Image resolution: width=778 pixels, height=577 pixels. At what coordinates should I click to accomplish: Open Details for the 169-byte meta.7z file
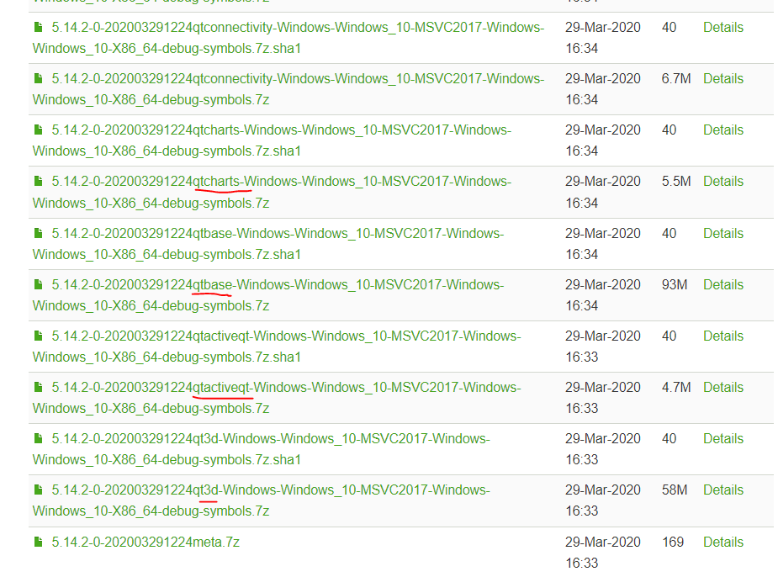[723, 543]
